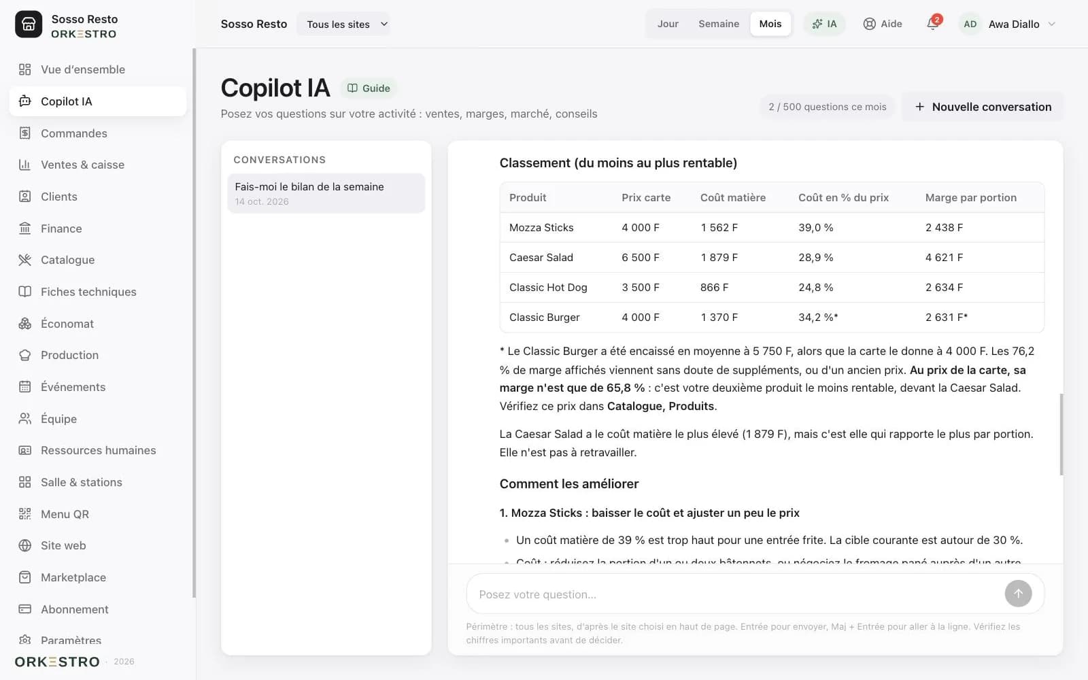Click the Catalogue utensils icon

coord(25,260)
